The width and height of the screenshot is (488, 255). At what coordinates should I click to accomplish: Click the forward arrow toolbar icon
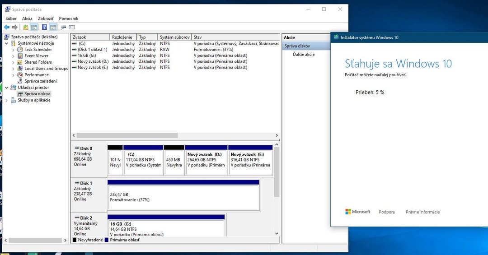[x=14, y=28]
